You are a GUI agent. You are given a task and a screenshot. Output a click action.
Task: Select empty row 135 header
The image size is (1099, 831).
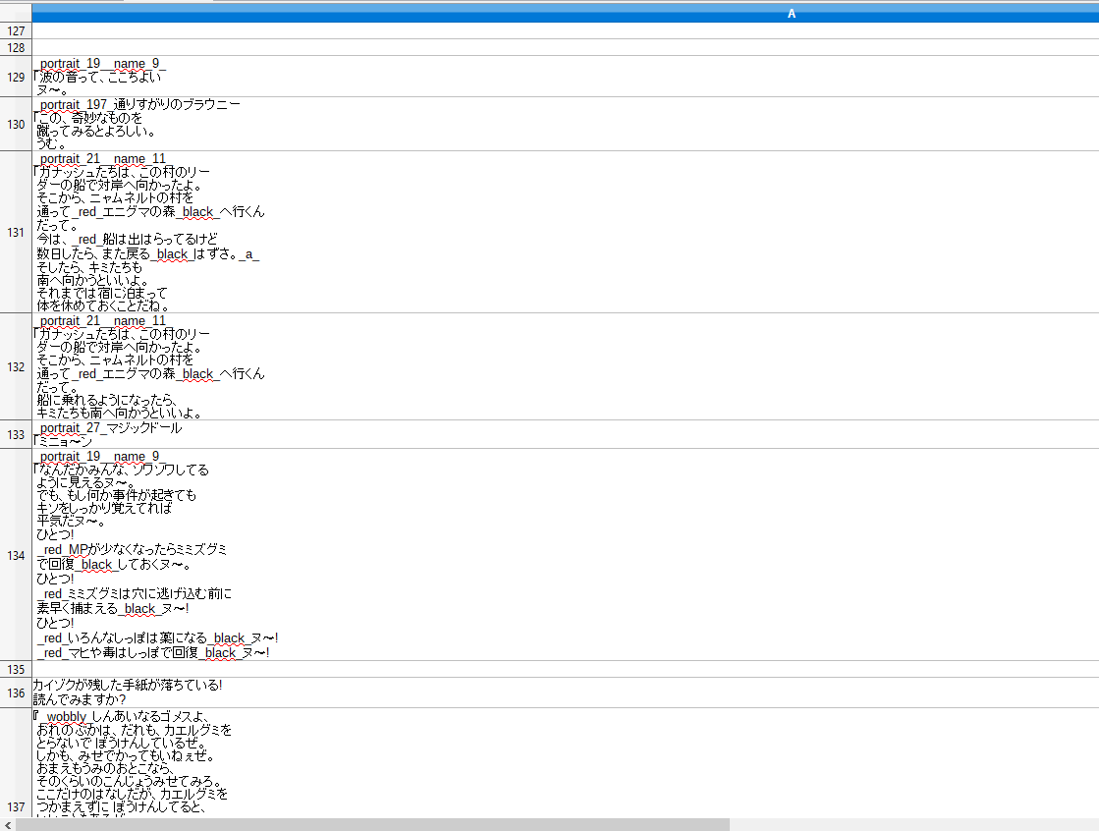[x=16, y=669]
